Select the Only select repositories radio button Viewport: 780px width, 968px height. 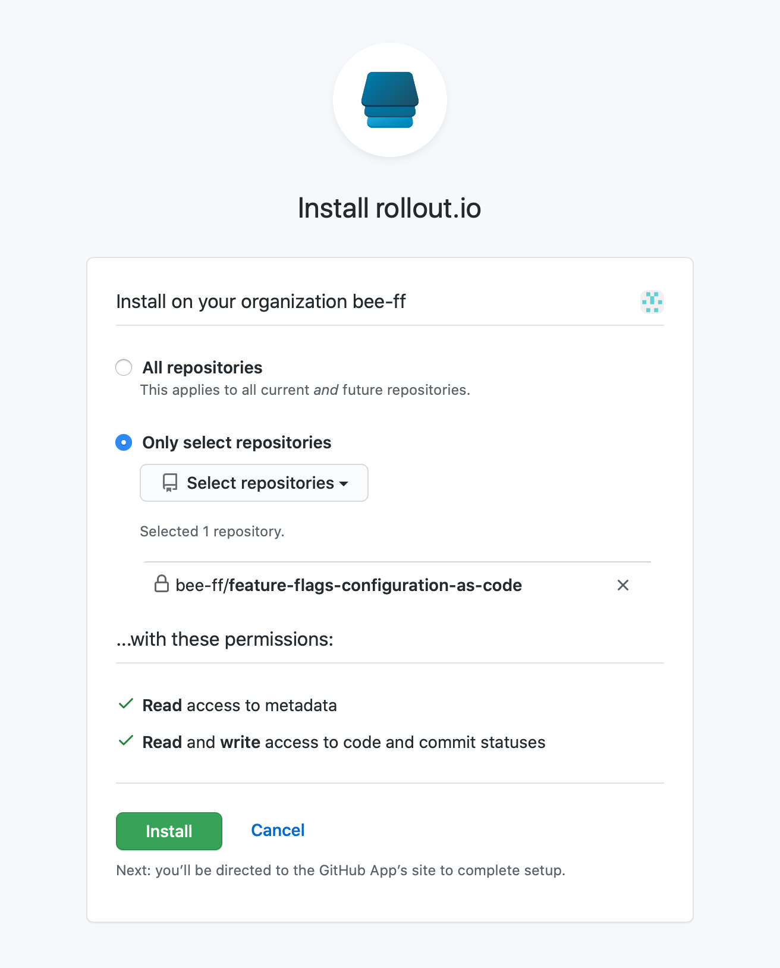click(x=123, y=442)
